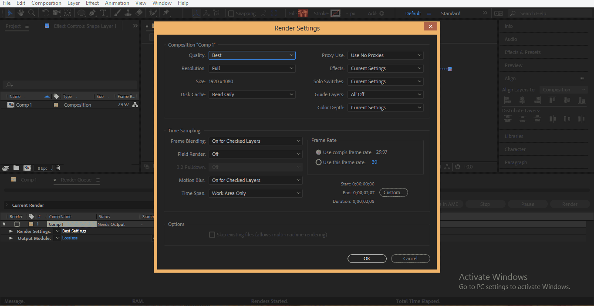Switch to the Standard workspace
The image size is (594, 306).
click(x=450, y=13)
